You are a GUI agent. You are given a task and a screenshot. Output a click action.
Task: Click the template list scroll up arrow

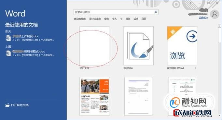click(x=219, y=26)
